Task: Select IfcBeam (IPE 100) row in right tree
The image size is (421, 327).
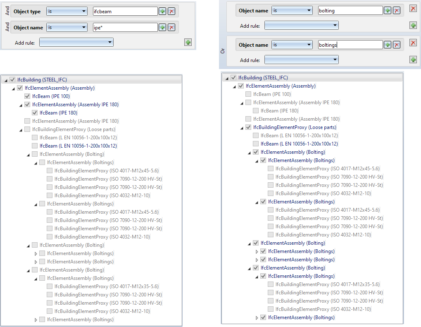Action: (272, 94)
